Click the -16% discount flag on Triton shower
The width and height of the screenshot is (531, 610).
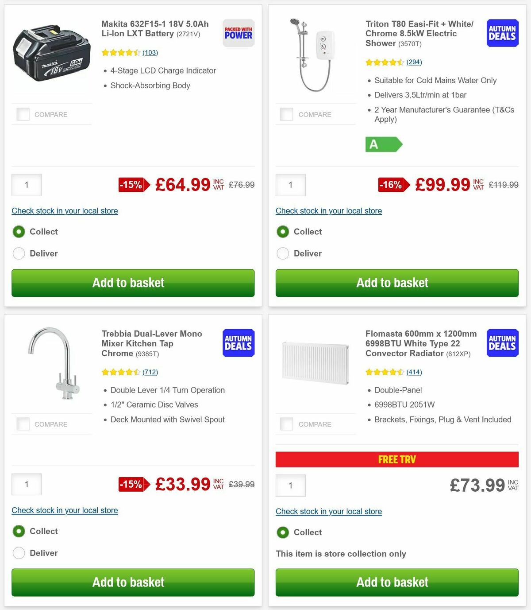[x=391, y=185]
